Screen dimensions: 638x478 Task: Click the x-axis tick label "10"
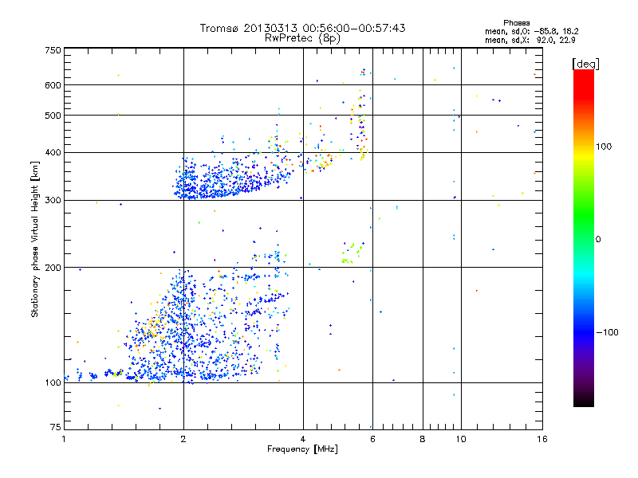pos(461,439)
